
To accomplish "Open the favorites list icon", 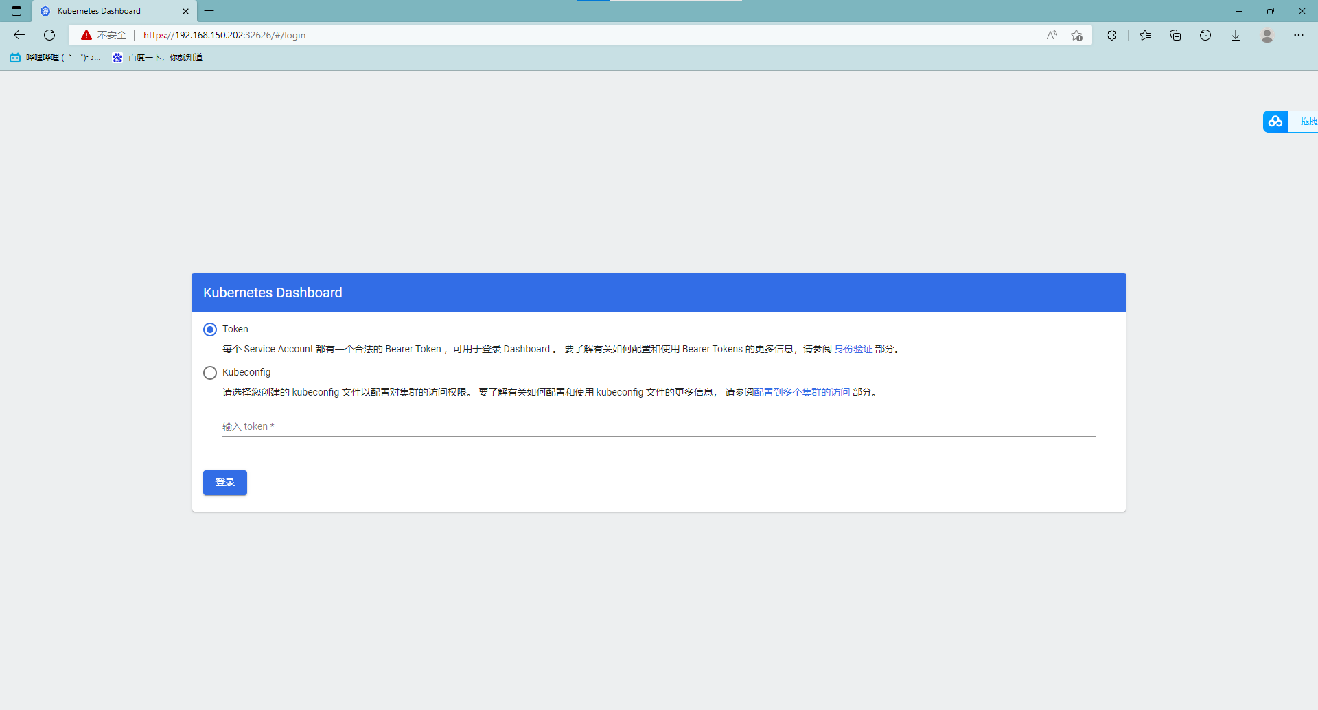I will tap(1145, 35).
